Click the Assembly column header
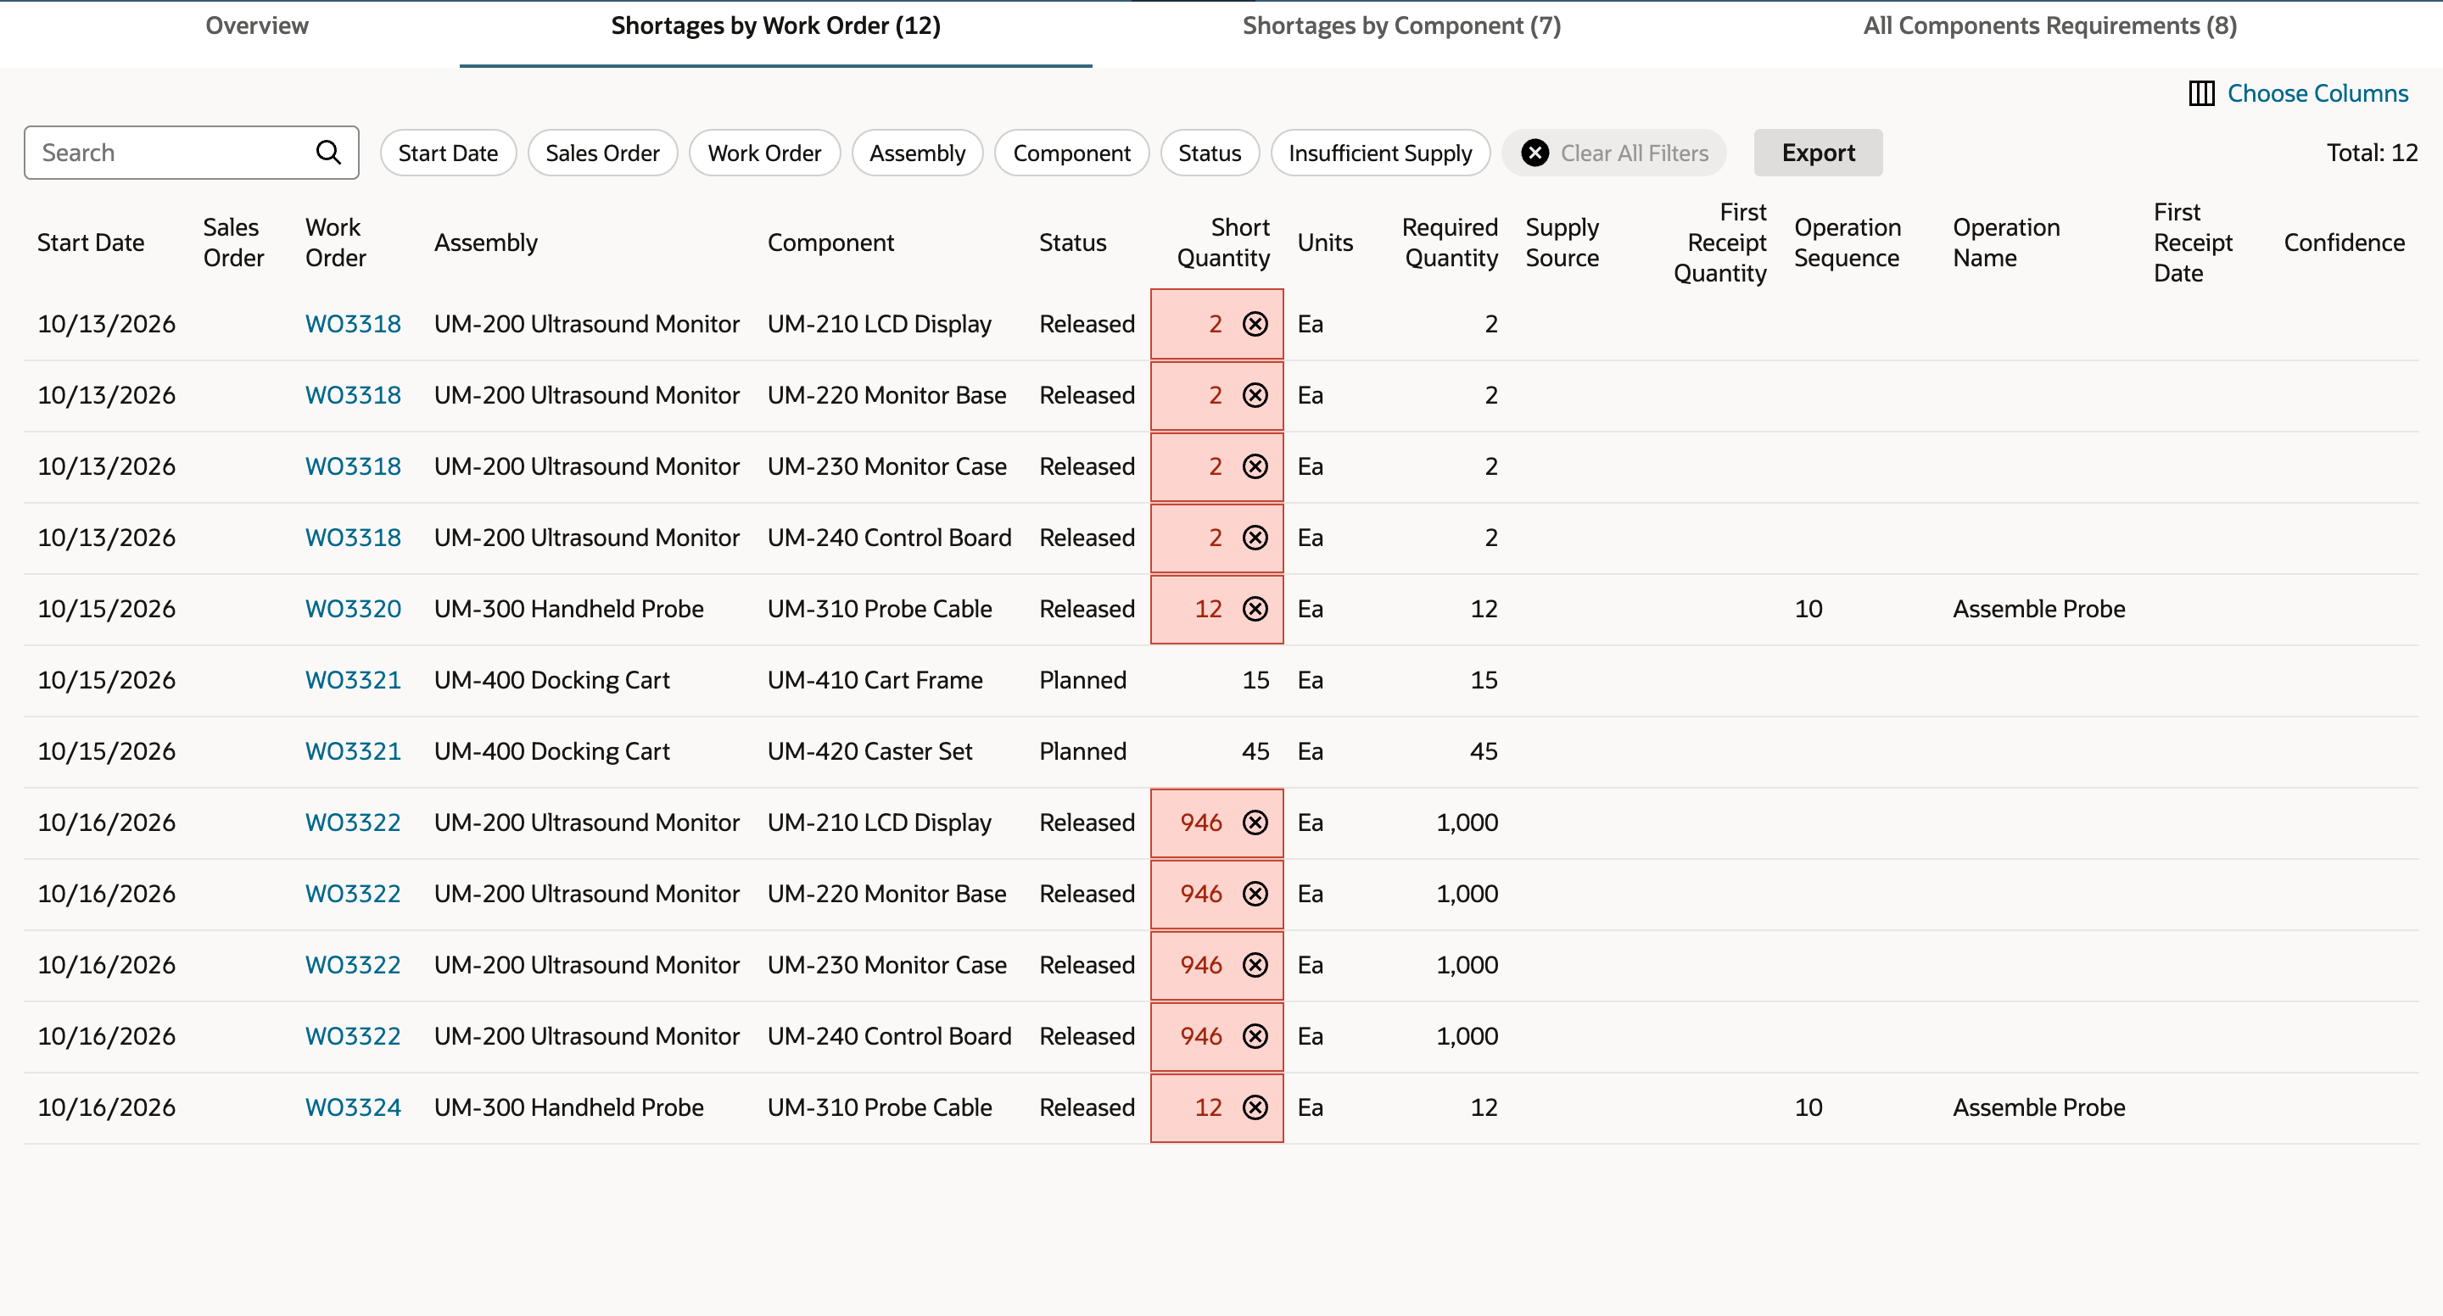Image resolution: width=2443 pixels, height=1316 pixels. click(485, 243)
